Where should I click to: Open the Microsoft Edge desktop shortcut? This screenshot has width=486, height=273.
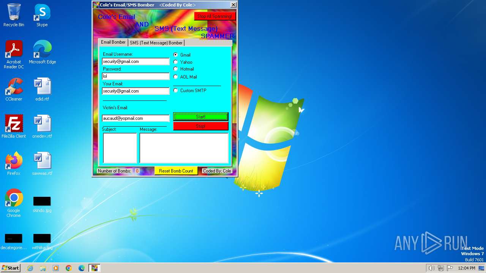click(x=42, y=52)
